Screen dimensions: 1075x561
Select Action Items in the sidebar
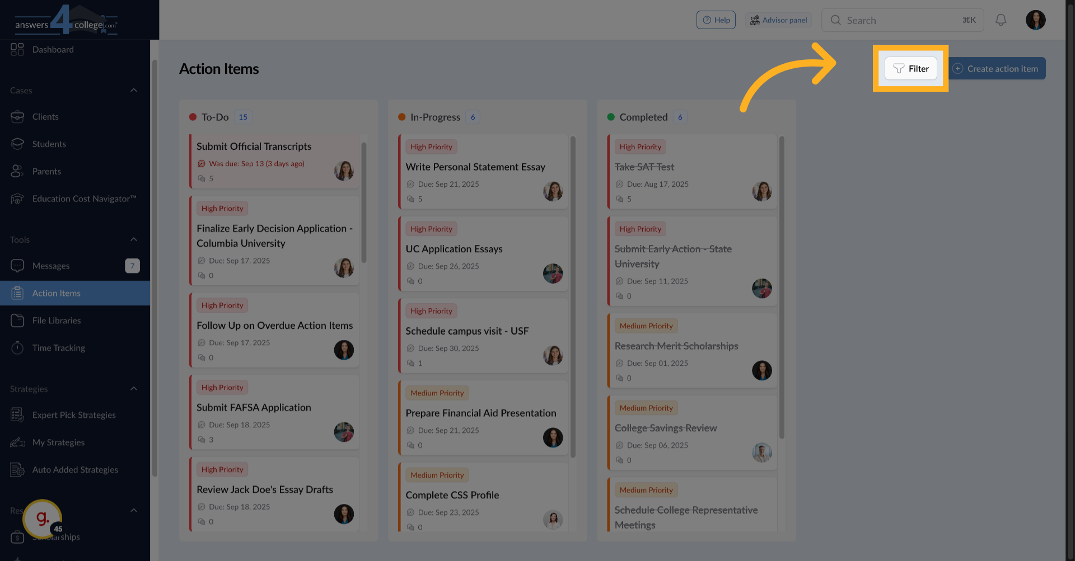pos(57,293)
